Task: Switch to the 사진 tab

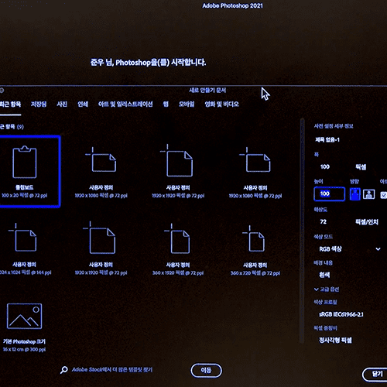Action: (62, 104)
